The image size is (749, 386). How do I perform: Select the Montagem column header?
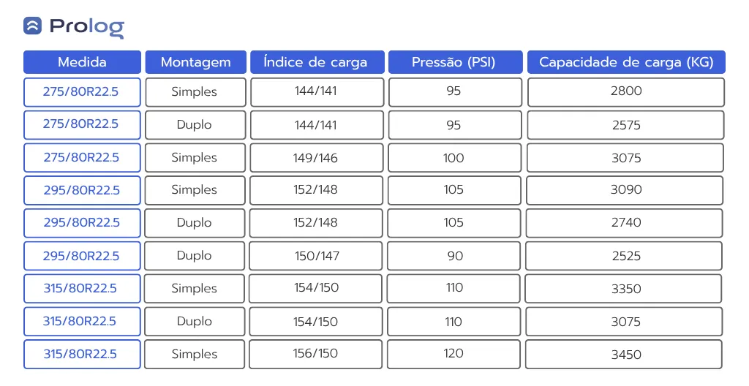tap(196, 62)
